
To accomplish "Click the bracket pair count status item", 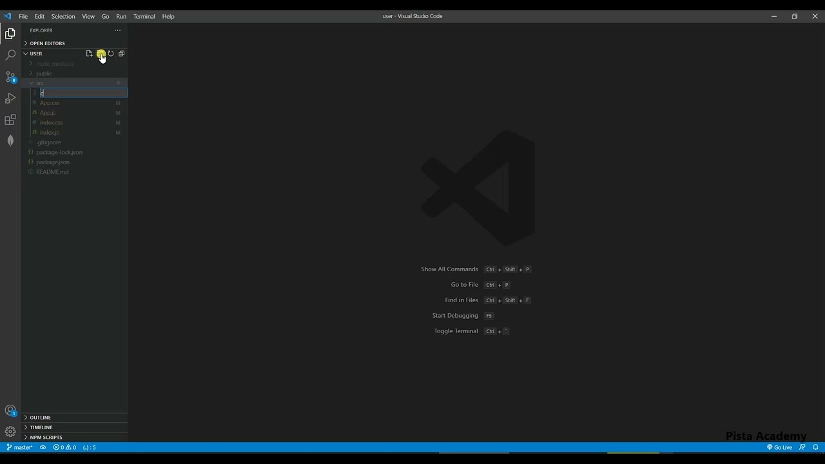I will click(x=90, y=447).
